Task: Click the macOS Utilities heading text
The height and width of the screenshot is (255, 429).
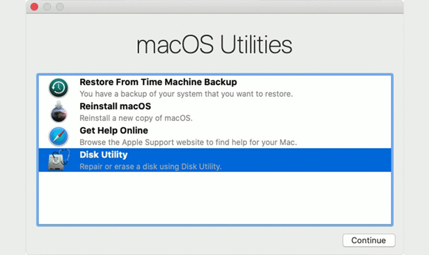Action: (214, 44)
